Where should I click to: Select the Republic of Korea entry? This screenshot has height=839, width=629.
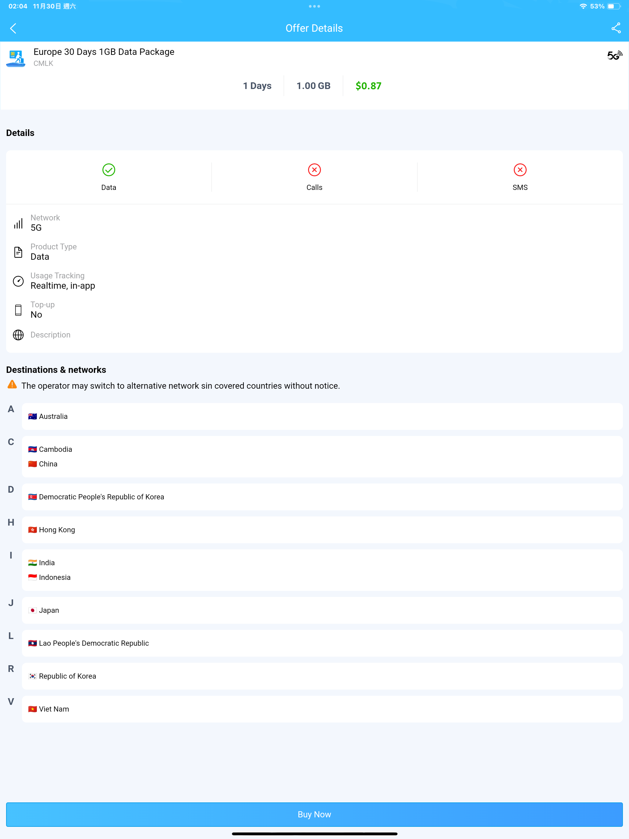point(322,676)
